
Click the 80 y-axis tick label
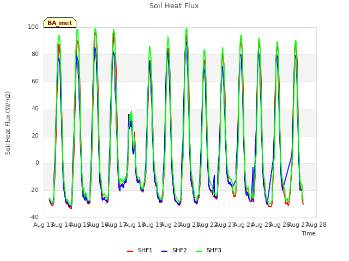click(35, 54)
